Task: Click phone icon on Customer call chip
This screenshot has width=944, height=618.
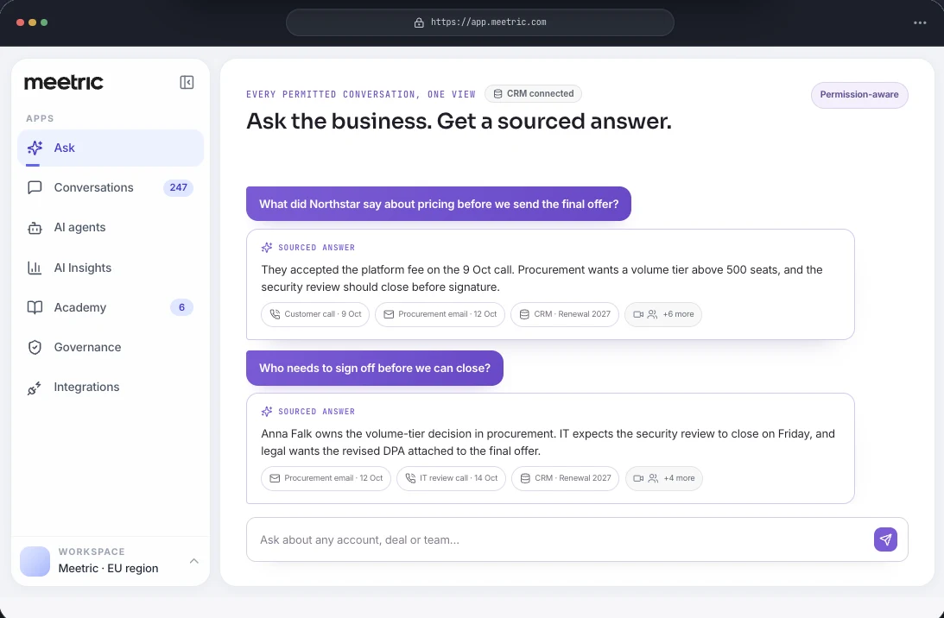Action: point(275,314)
